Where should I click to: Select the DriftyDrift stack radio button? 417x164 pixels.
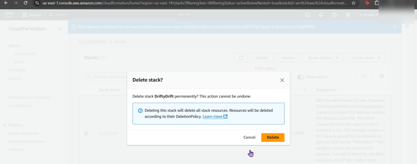point(86,133)
